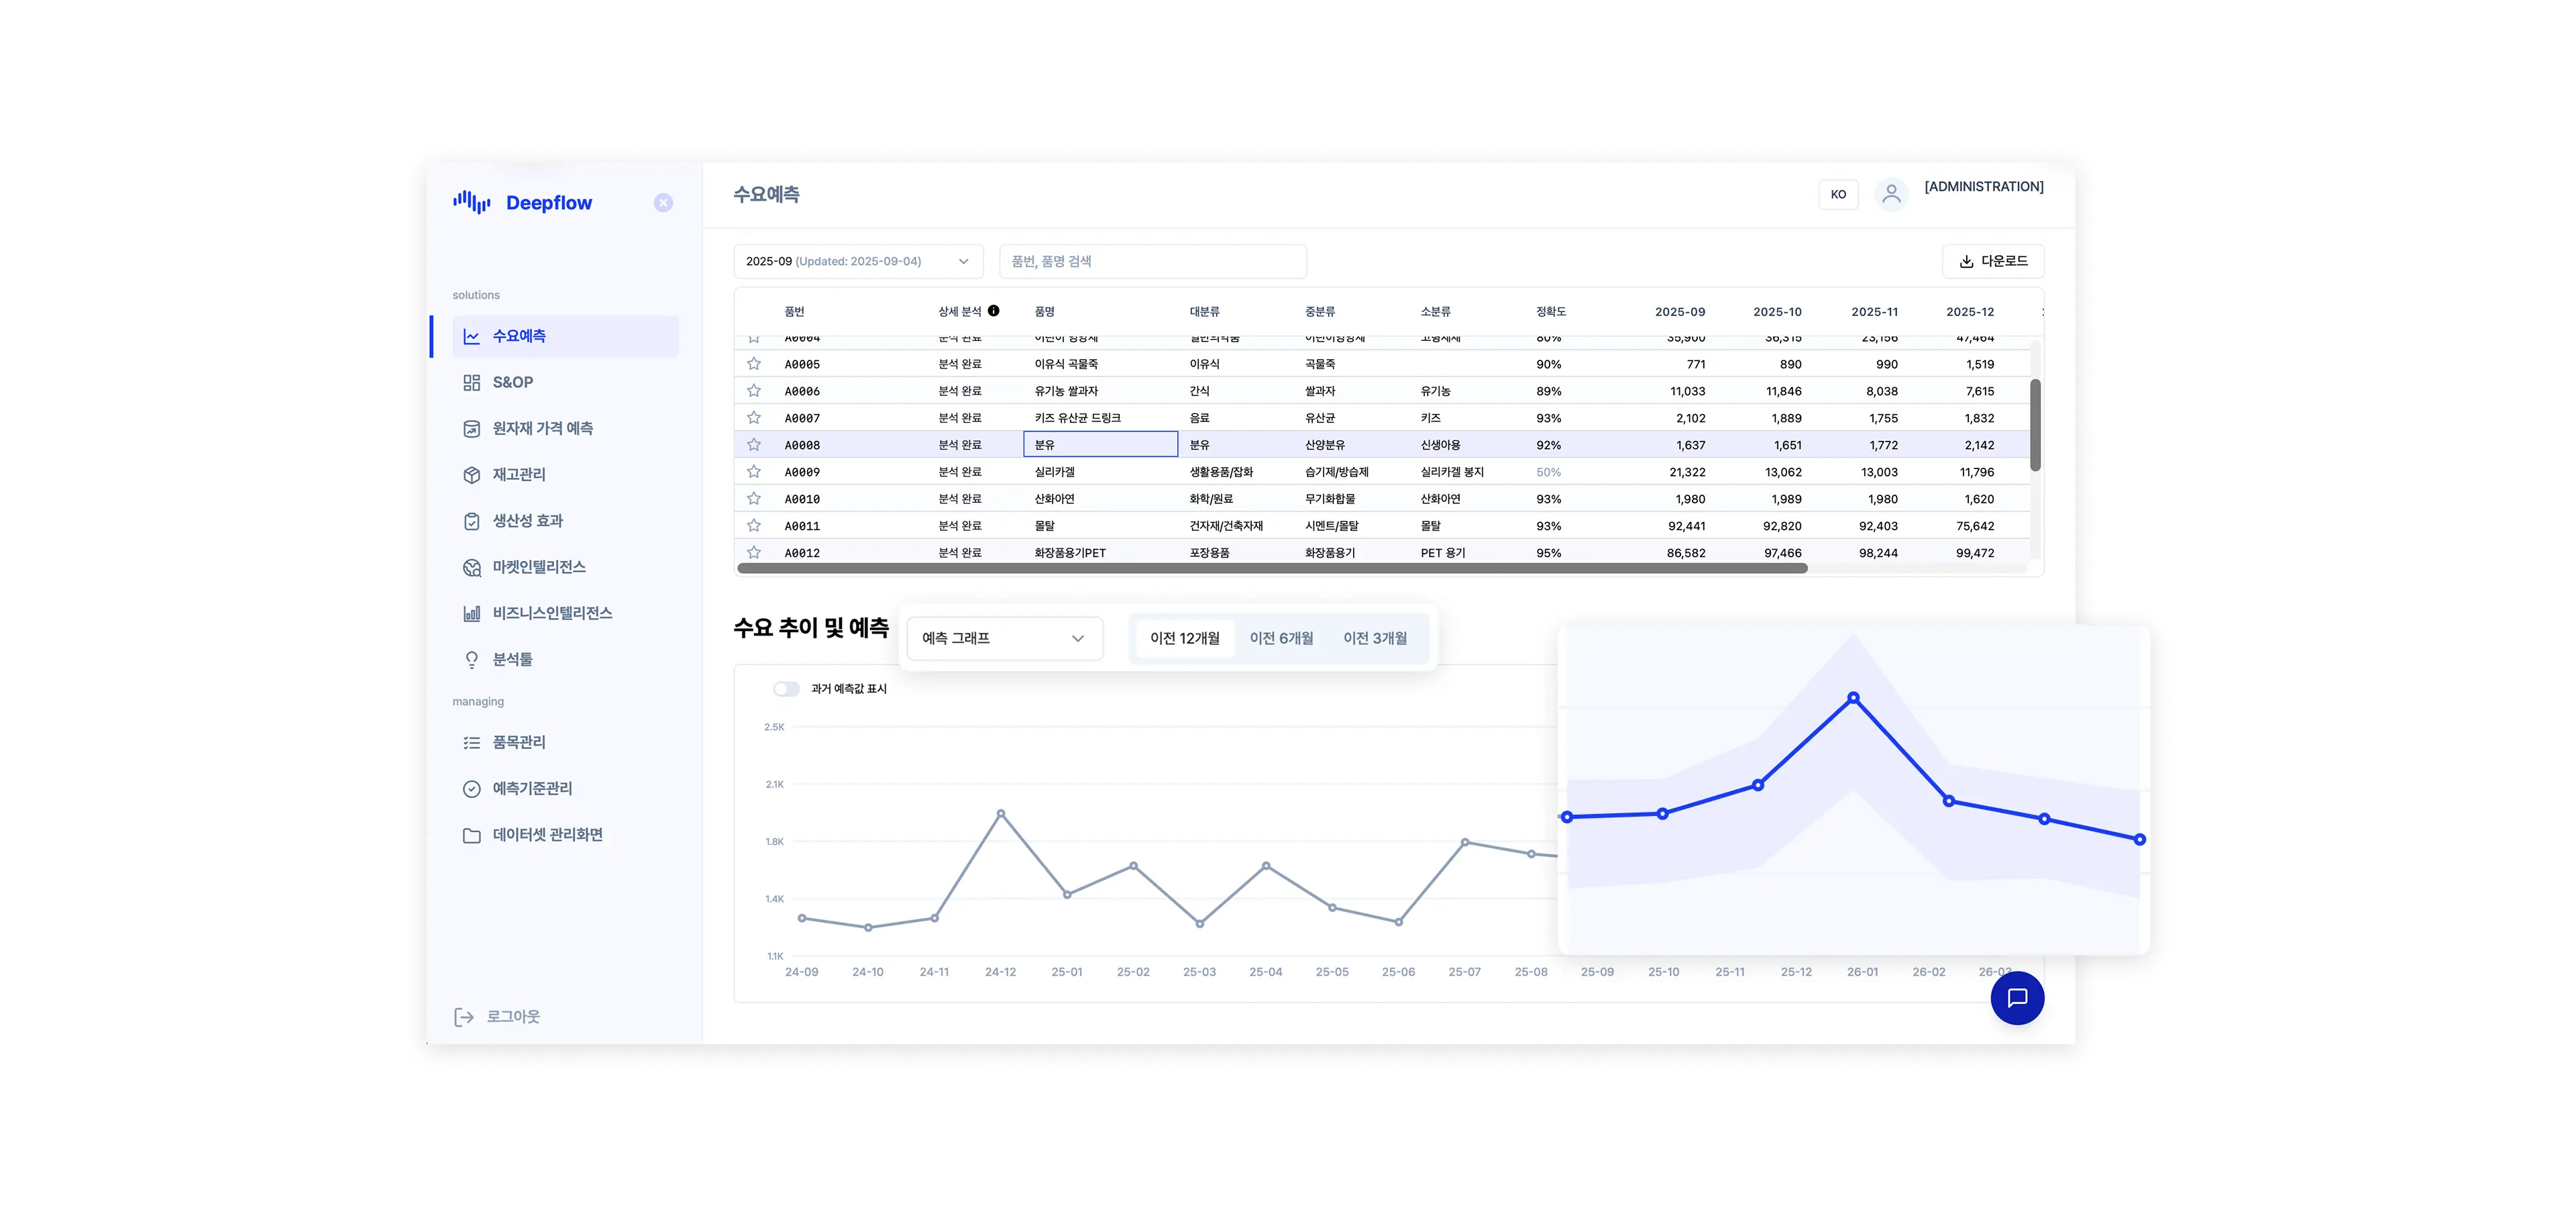
Task: Click the 92,441 value for A0011
Action: (1686, 526)
